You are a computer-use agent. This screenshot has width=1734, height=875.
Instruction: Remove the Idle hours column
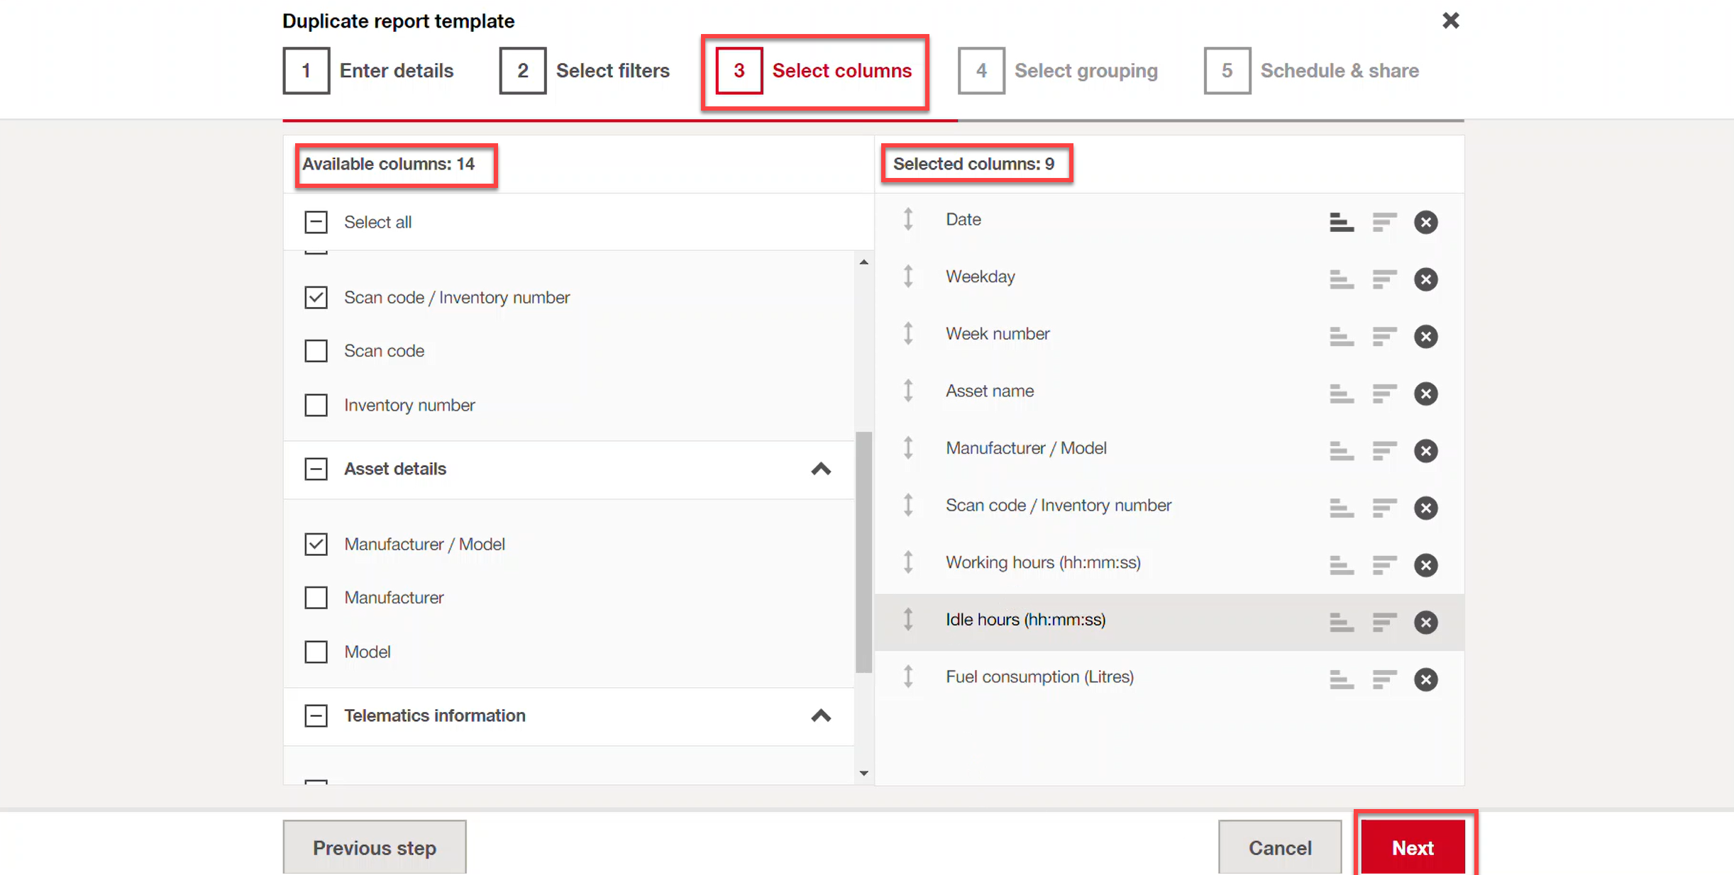pos(1425,623)
